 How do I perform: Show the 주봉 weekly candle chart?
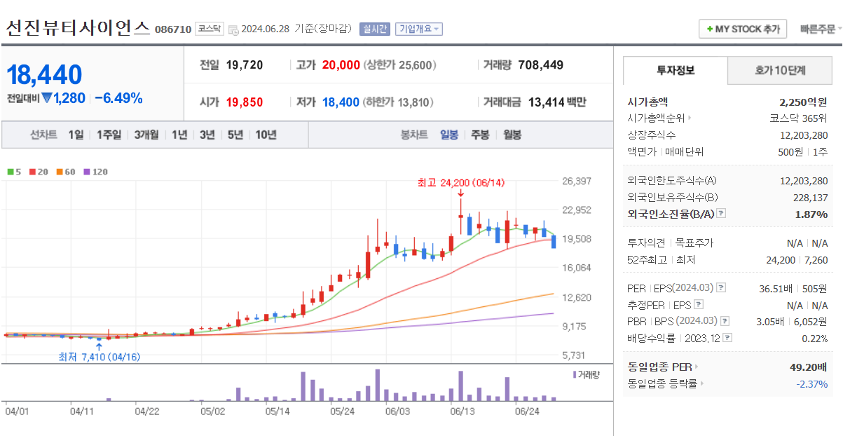point(480,135)
